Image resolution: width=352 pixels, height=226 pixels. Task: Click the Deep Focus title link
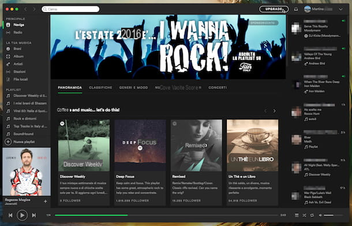(125, 176)
